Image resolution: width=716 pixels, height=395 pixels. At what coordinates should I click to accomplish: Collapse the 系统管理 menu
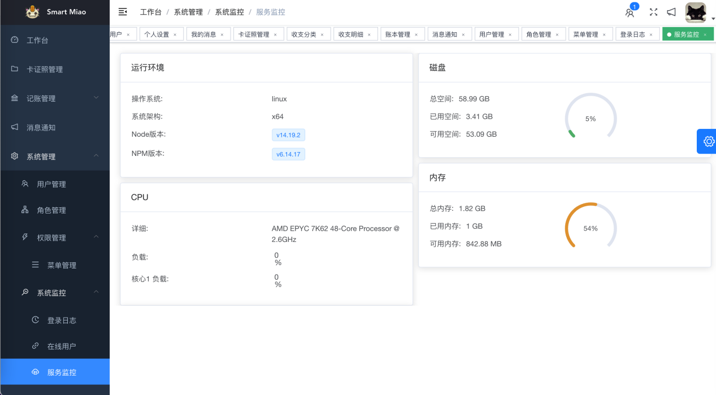point(55,157)
